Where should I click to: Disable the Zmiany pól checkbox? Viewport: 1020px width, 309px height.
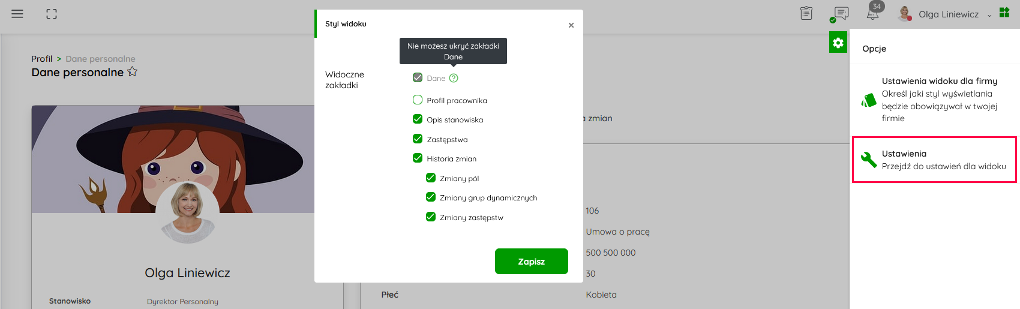click(431, 178)
